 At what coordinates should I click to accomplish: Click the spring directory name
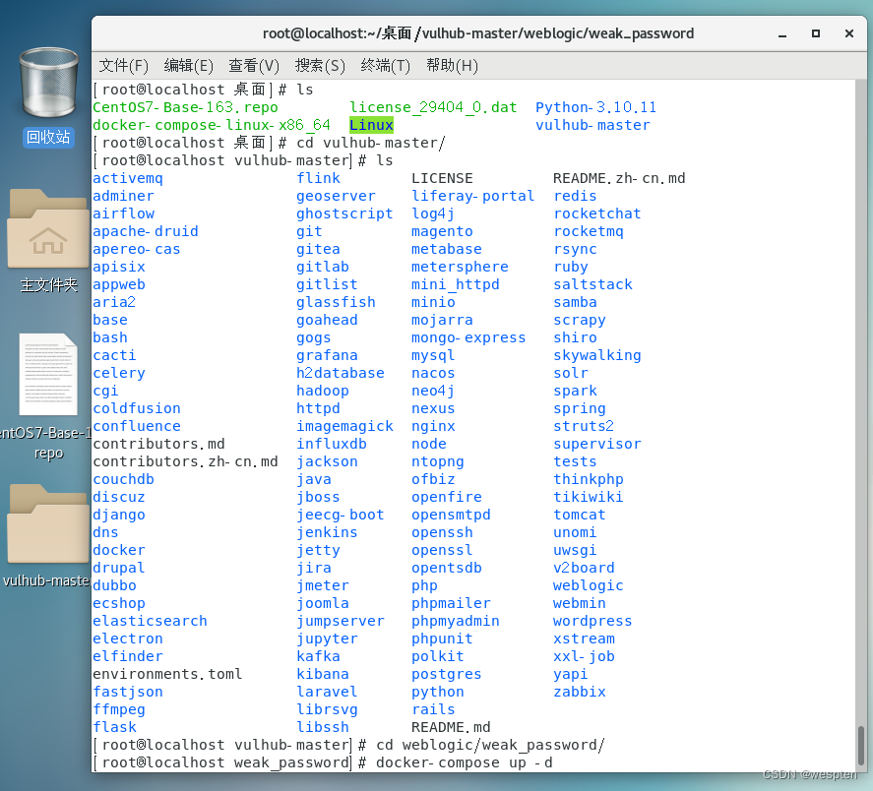pos(579,408)
